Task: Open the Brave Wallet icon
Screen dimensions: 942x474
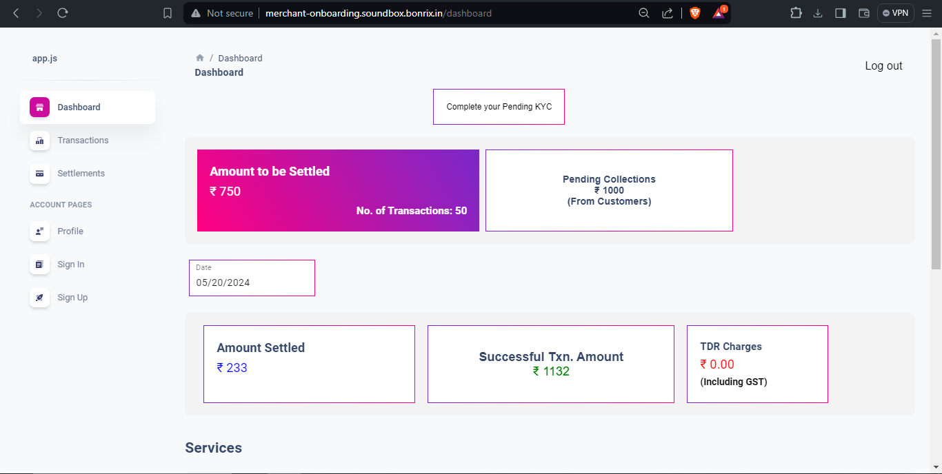Action: click(863, 13)
